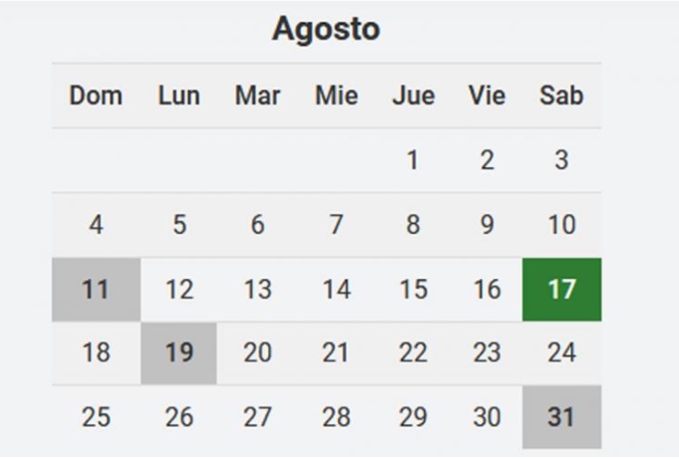Pick the gray highlighted day 19
679x459 pixels.
point(178,352)
